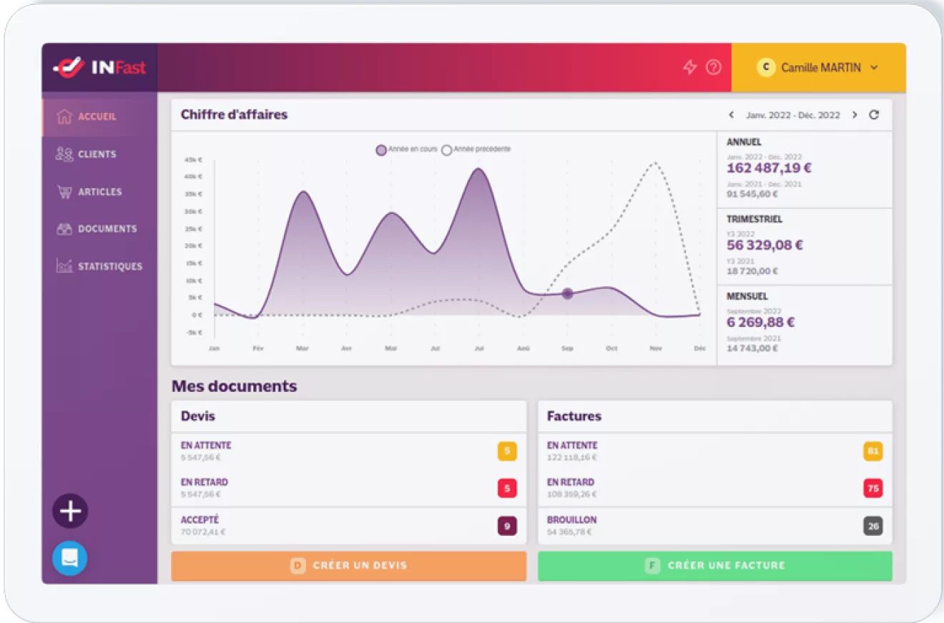Click the Créer un devis button
This screenshot has width=944, height=623.
pyautogui.click(x=349, y=566)
